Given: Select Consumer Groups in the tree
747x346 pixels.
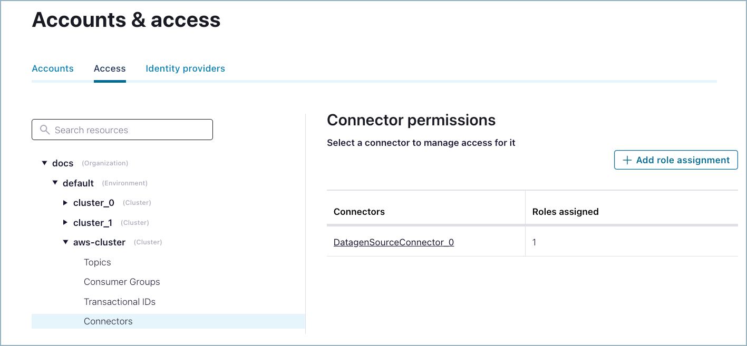Looking at the screenshot, I should 122,282.
